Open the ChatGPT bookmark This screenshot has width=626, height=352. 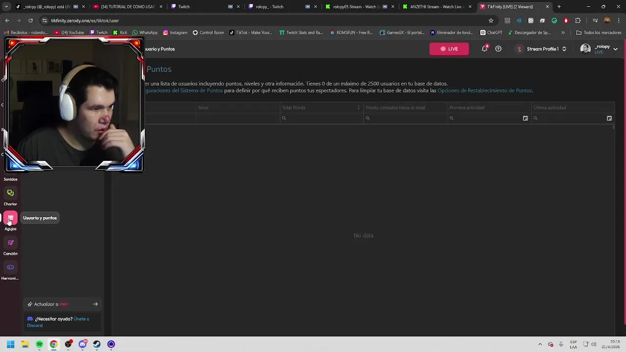492,33
